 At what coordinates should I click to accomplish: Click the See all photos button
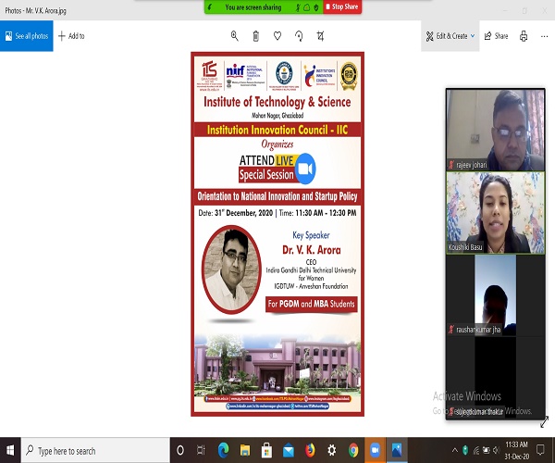tap(27, 36)
